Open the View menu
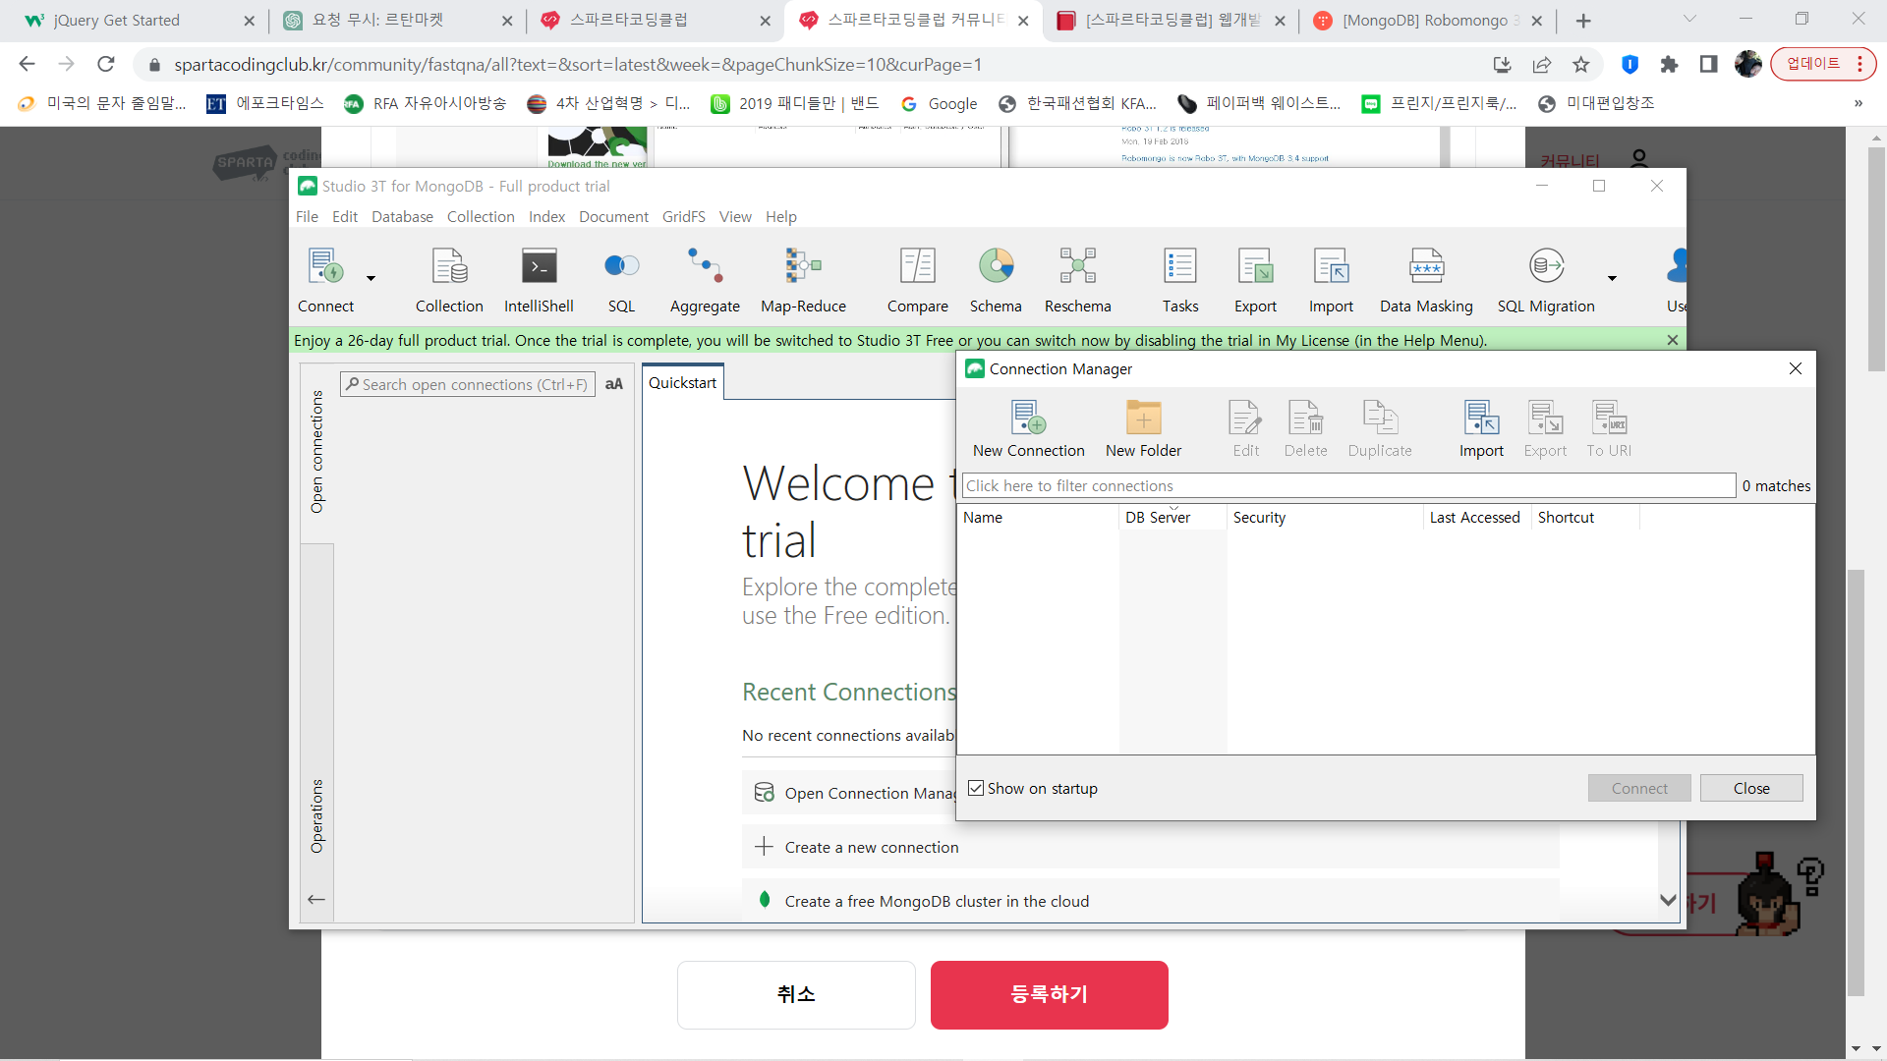The image size is (1887, 1061). (735, 216)
